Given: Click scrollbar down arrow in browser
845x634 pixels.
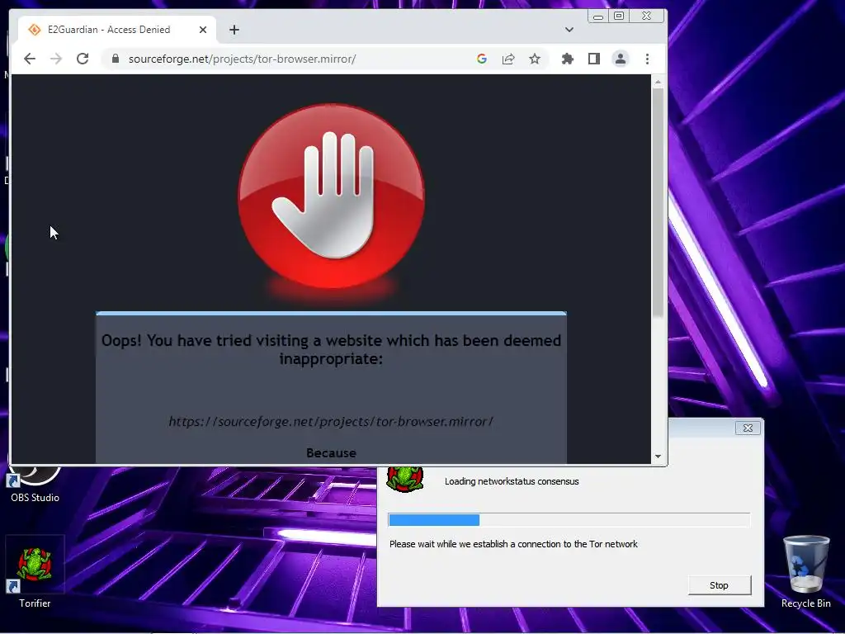Looking at the screenshot, I should 658,456.
